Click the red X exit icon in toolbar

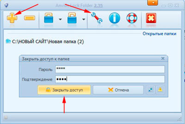click(150, 19)
